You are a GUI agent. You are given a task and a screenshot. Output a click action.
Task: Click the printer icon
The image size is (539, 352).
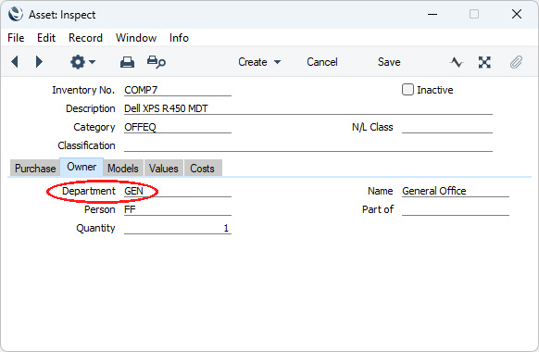[127, 62]
